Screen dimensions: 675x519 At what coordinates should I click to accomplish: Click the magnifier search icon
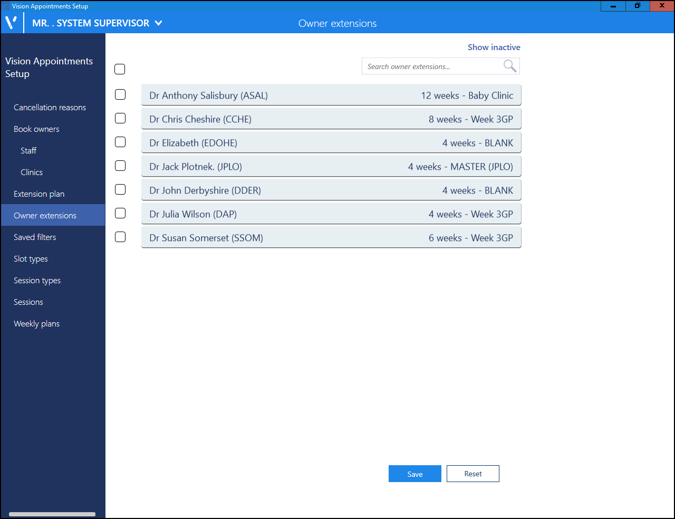click(x=509, y=66)
